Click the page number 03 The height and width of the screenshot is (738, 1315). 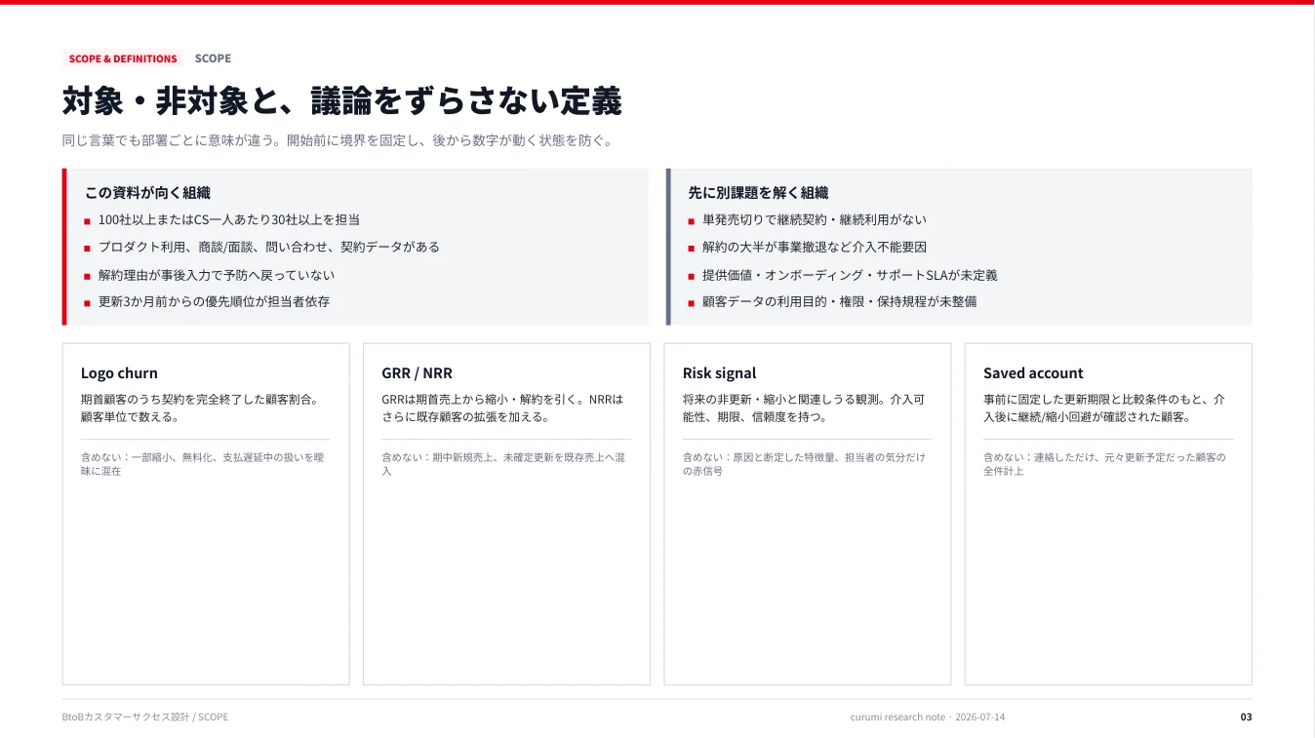1246,718
